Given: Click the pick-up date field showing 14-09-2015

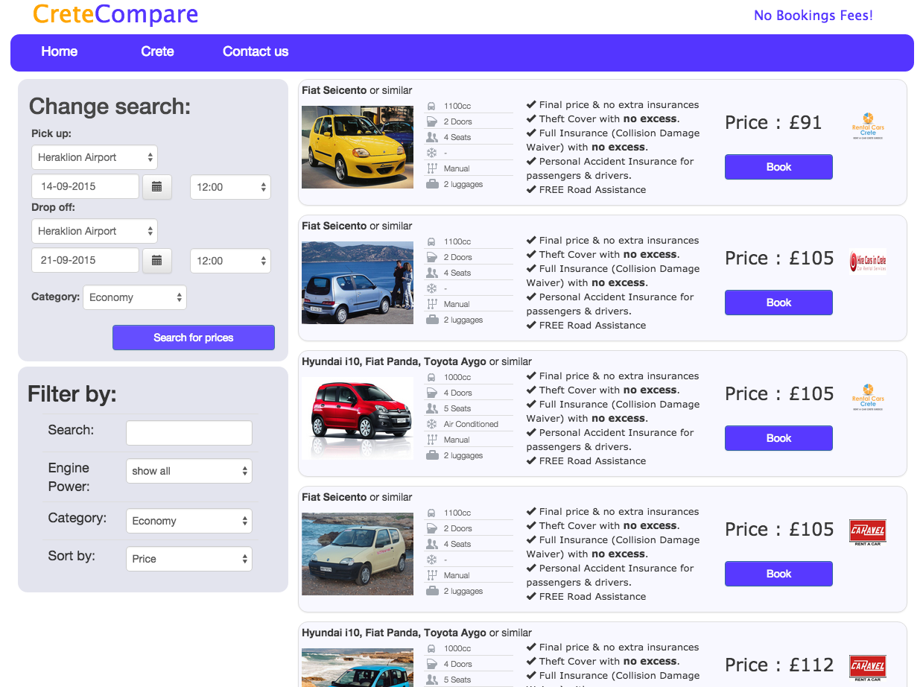Looking at the screenshot, I should 85,186.
